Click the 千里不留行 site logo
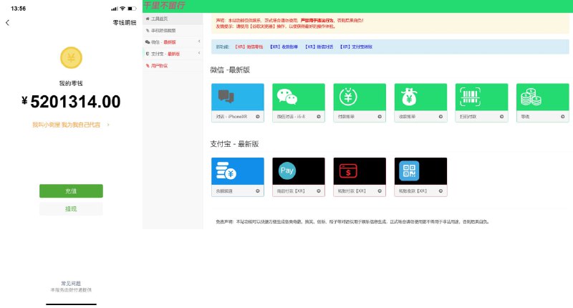573x308 pixels. point(165,6)
